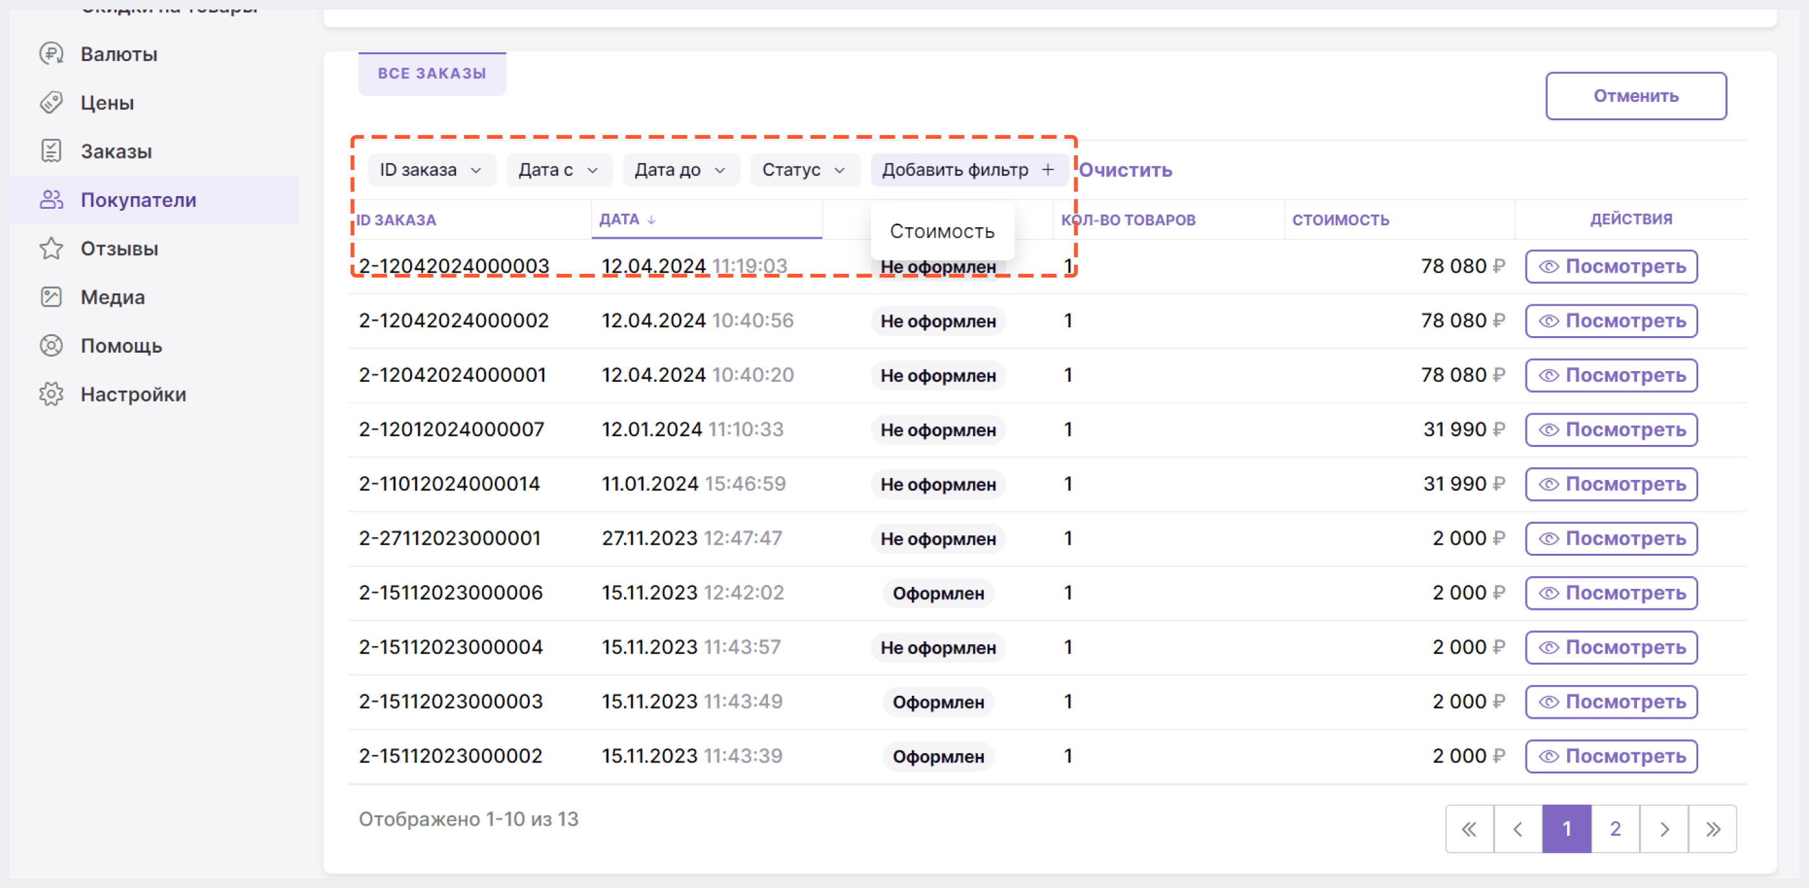Click Отображено 1-10 из 13 text
The image size is (1809, 888).
(x=469, y=819)
